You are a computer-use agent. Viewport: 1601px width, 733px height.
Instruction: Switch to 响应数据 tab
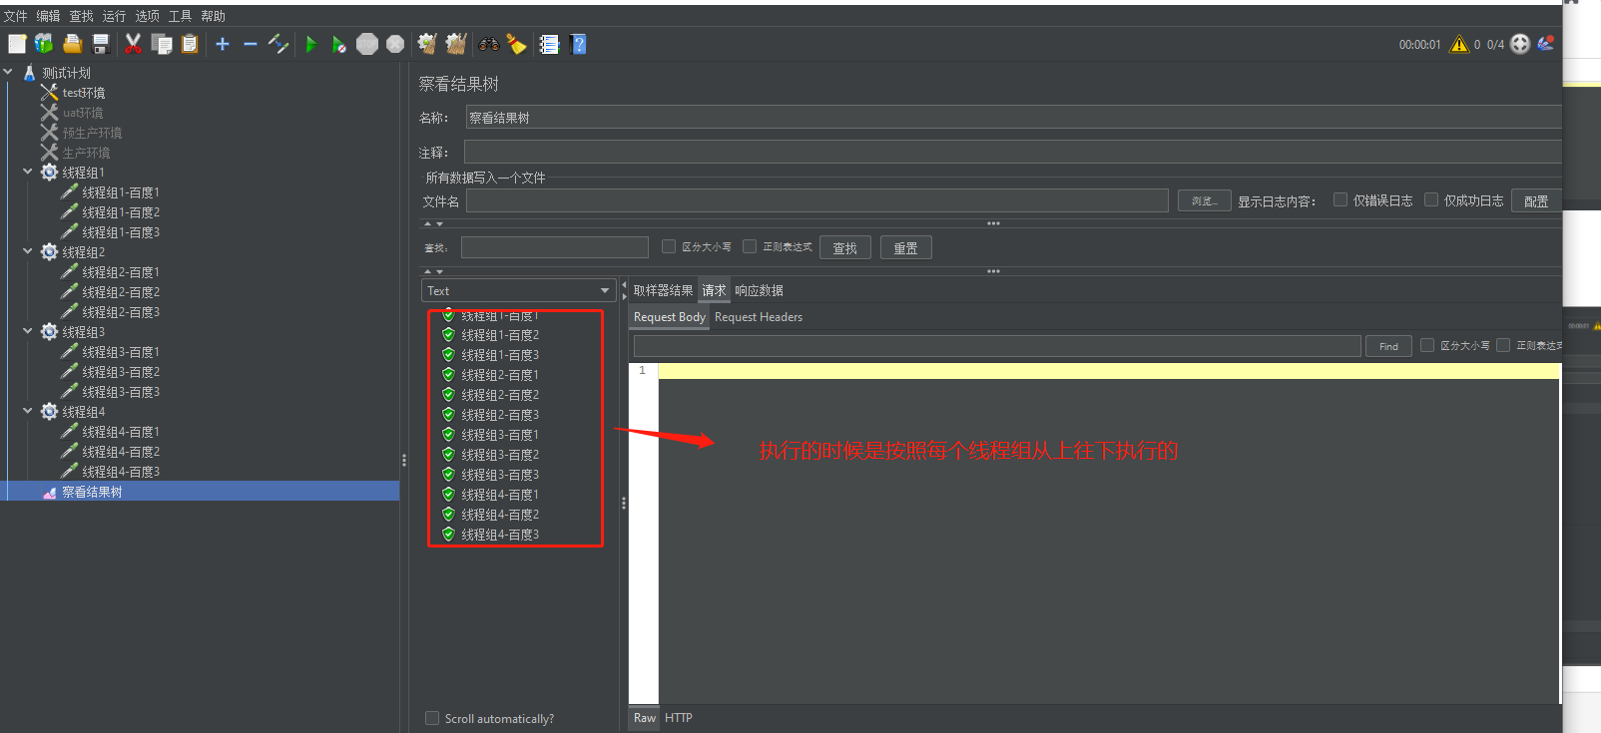click(x=759, y=290)
